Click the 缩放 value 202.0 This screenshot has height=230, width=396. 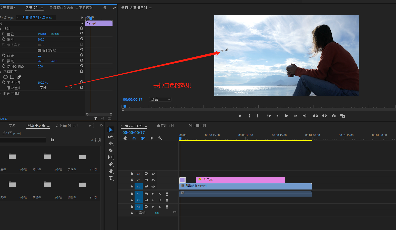tap(41, 39)
